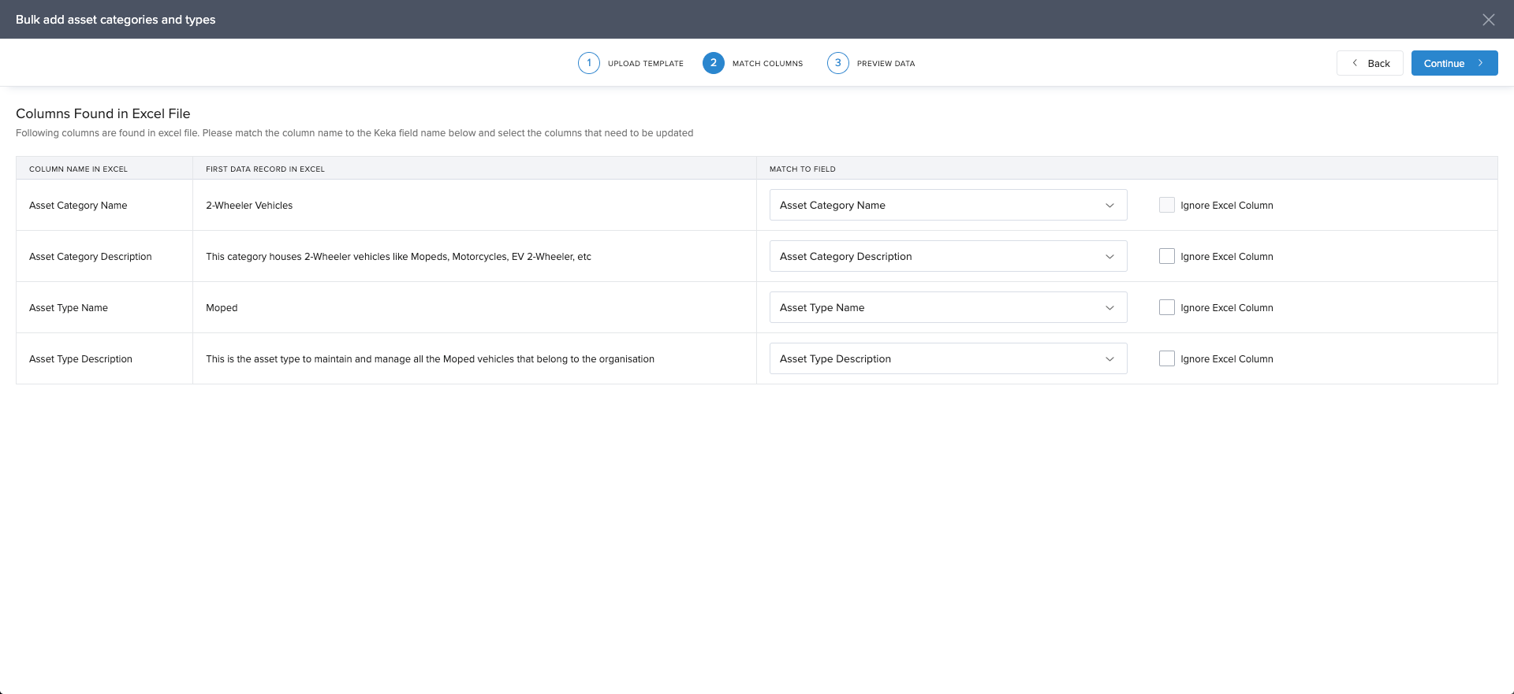
Task: Click the '2-Wheeler Vehicles' first data record cell
Action: click(x=249, y=206)
